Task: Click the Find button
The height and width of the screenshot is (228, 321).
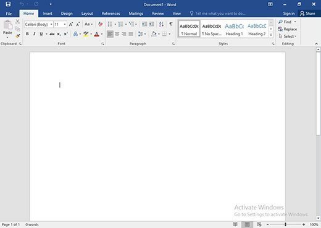Action: [285, 22]
